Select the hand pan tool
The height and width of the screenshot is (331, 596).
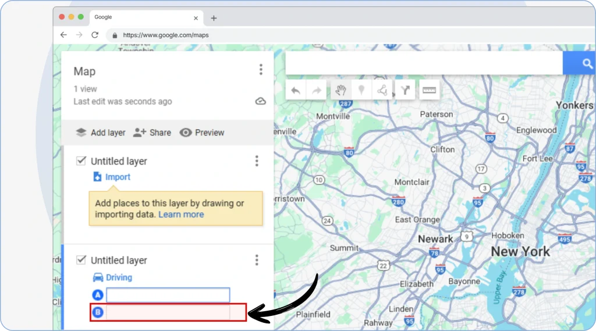(341, 90)
